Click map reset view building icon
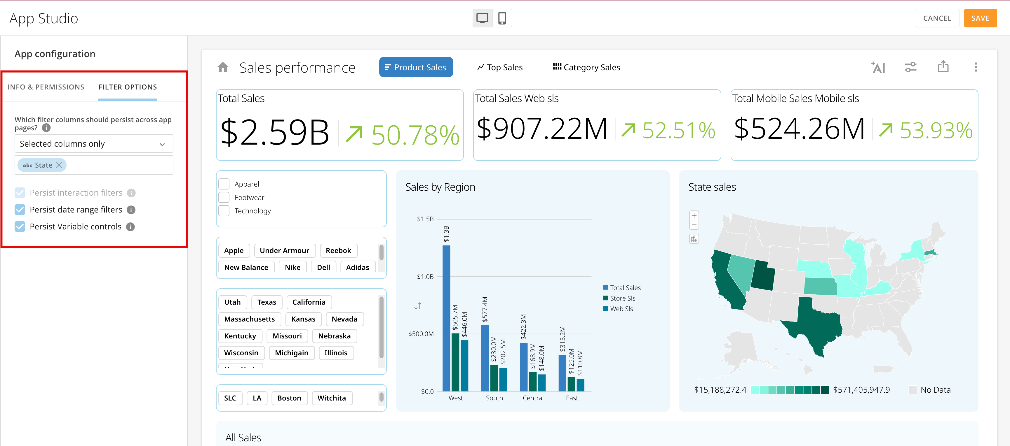This screenshot has width=1010, height=446. click(x=694, y=239)
